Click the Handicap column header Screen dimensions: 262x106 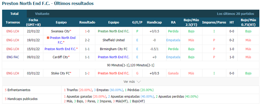tap(154, 22)
